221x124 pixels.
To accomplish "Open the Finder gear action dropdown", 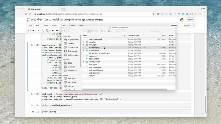I will [110, 31].
